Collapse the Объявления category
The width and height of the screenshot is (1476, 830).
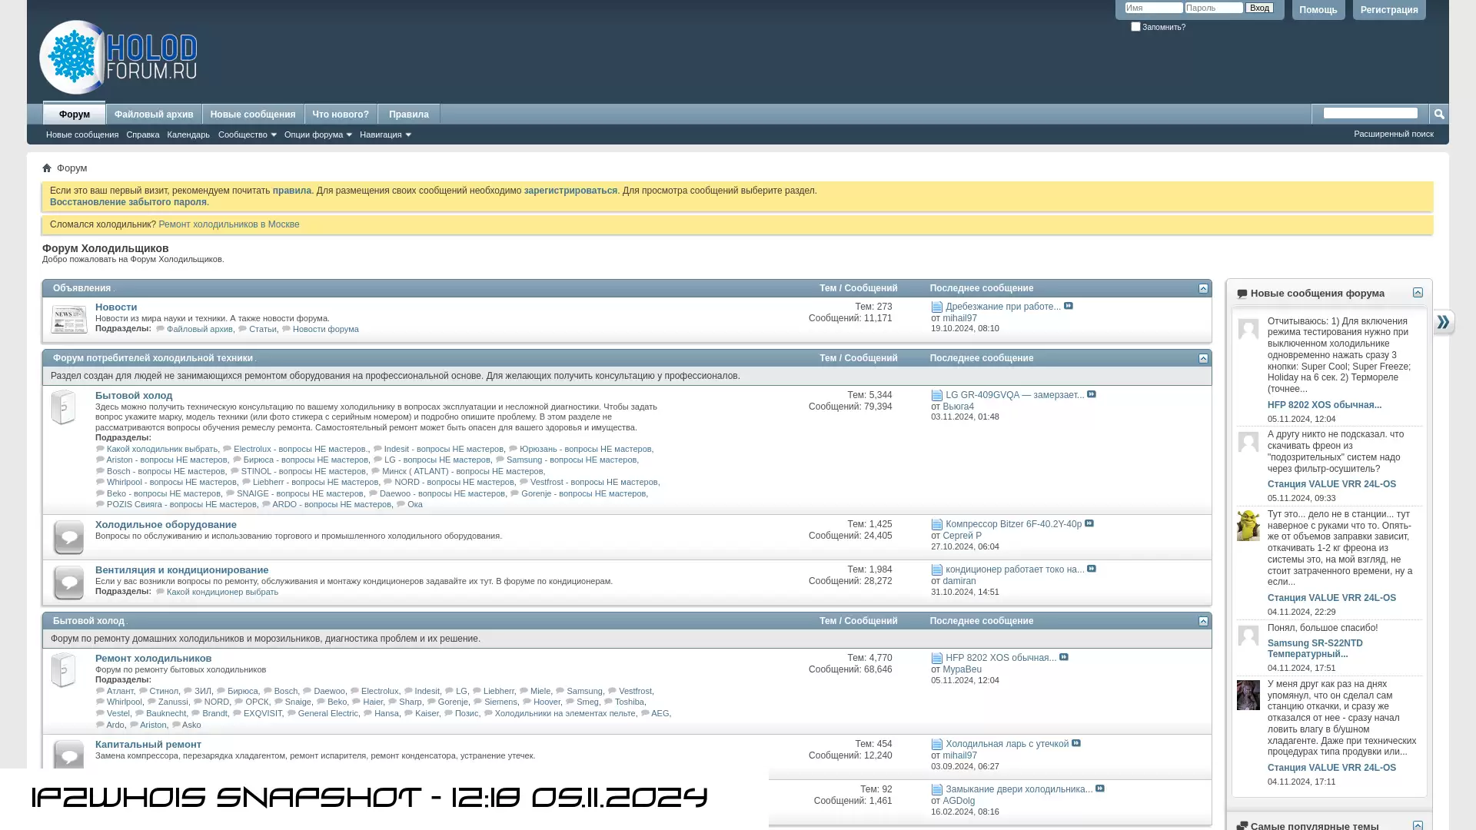[1203, 288]
